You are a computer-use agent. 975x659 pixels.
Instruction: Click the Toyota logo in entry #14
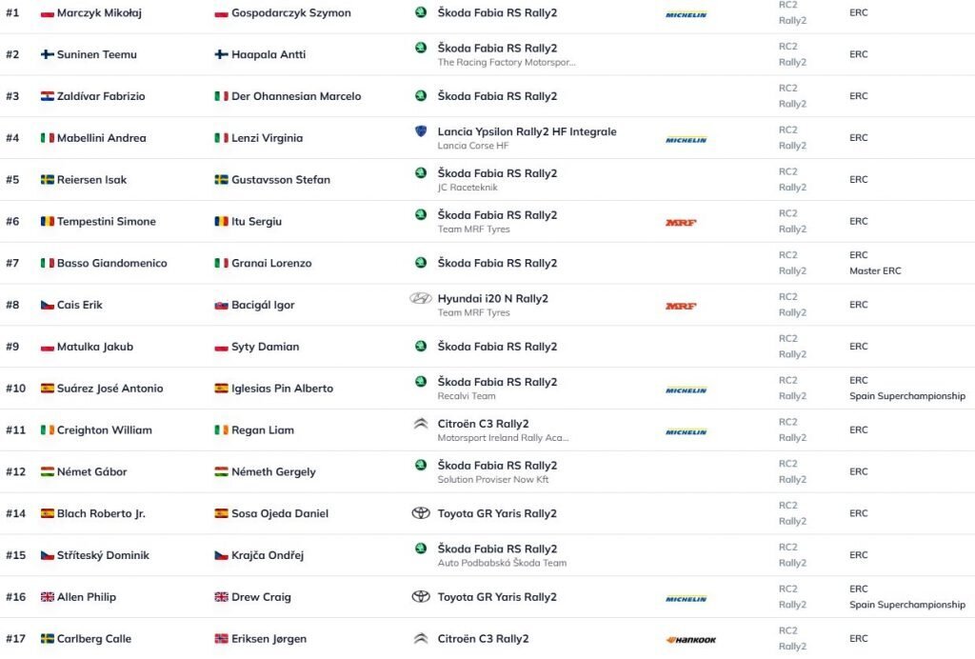421,513
